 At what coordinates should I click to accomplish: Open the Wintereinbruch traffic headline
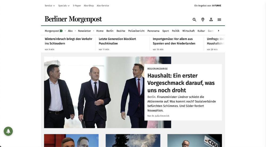[68, 41]
